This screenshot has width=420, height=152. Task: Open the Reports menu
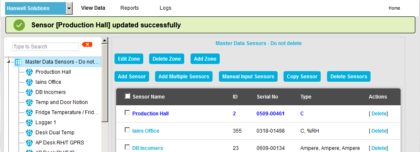(130, 8)
